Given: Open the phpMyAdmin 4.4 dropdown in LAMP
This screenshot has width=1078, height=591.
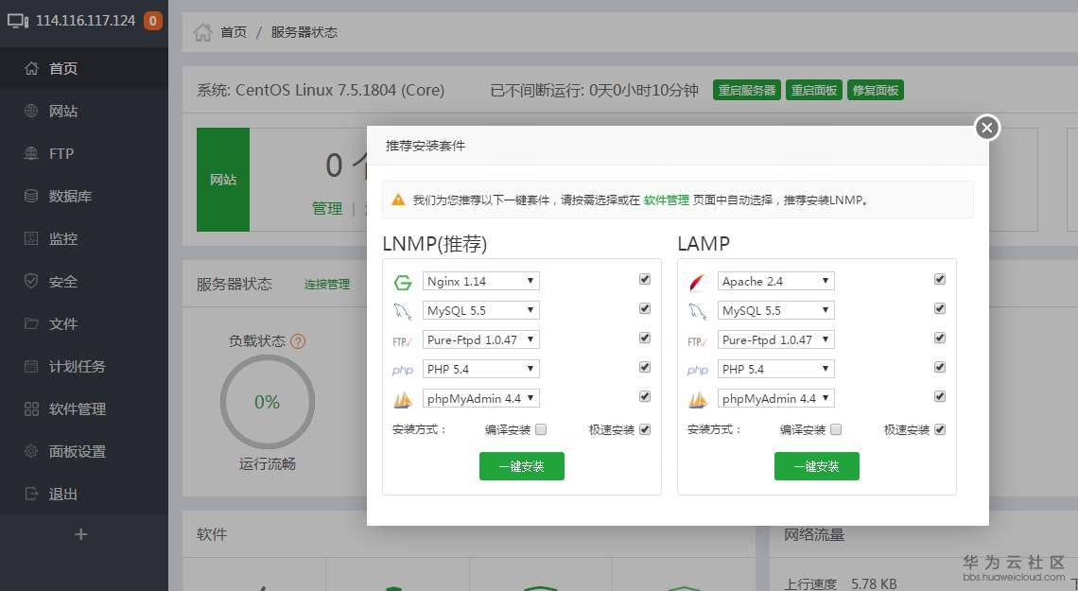Looking at the screenshot, I should coord(775,399).
